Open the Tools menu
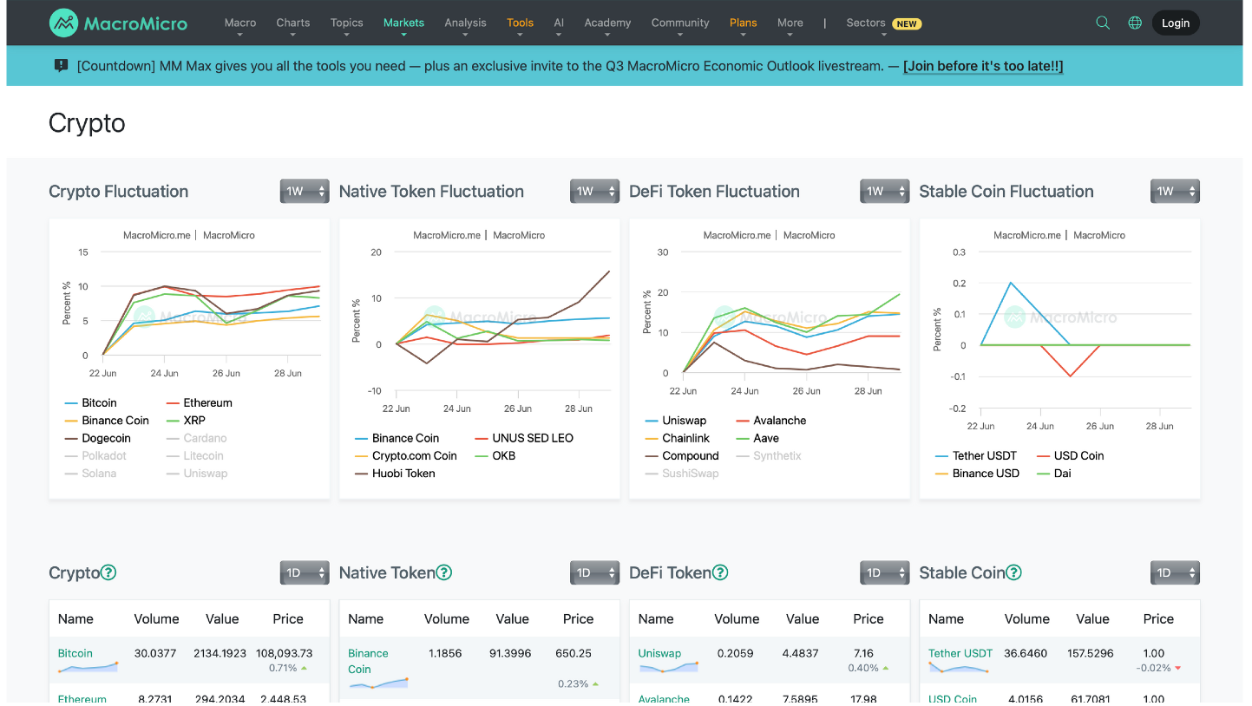 coord(521,23)
